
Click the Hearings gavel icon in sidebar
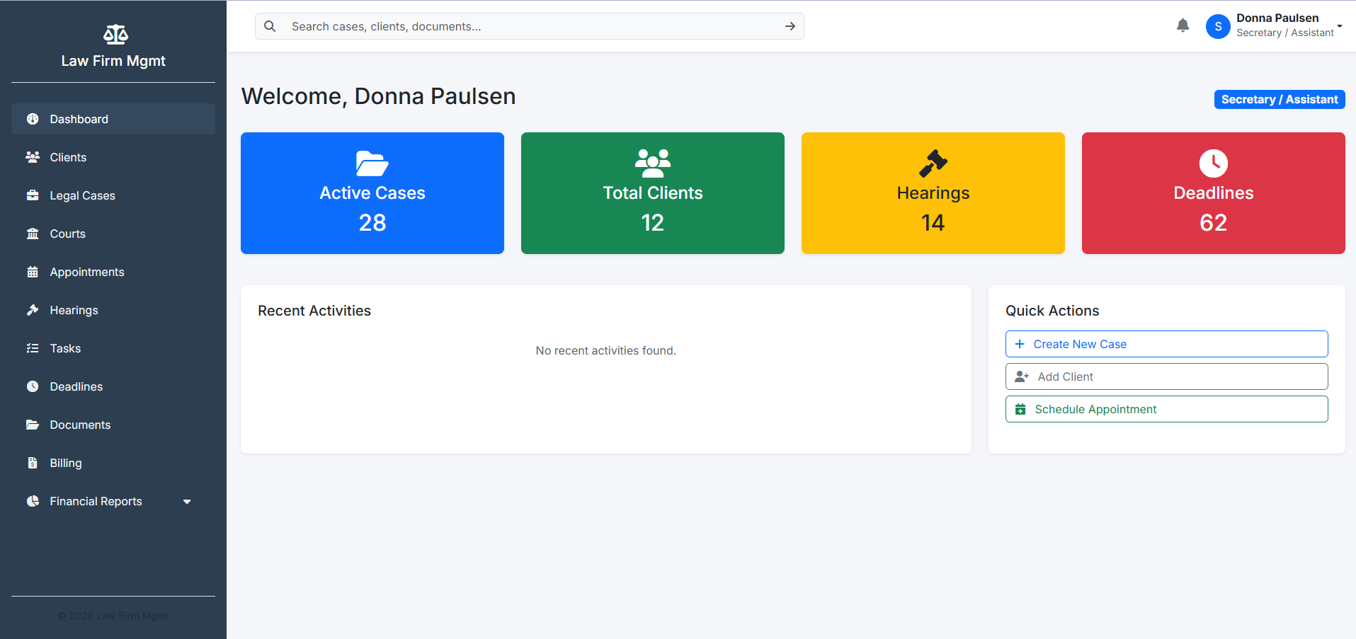[x=33, y=310]
